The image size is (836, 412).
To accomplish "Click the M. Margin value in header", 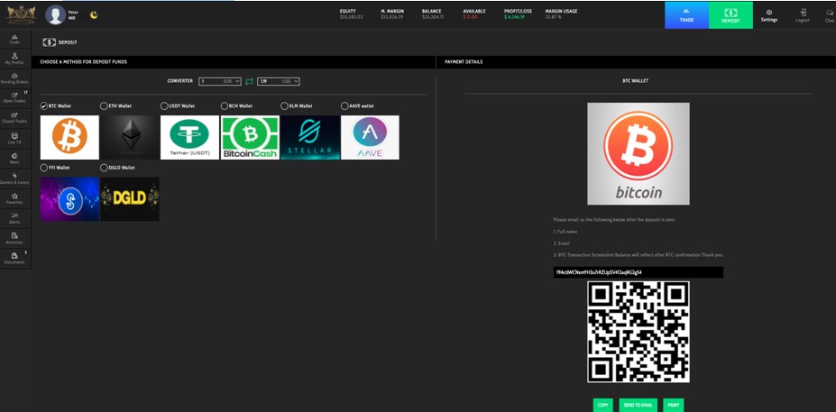I will (x=392, y=17).
